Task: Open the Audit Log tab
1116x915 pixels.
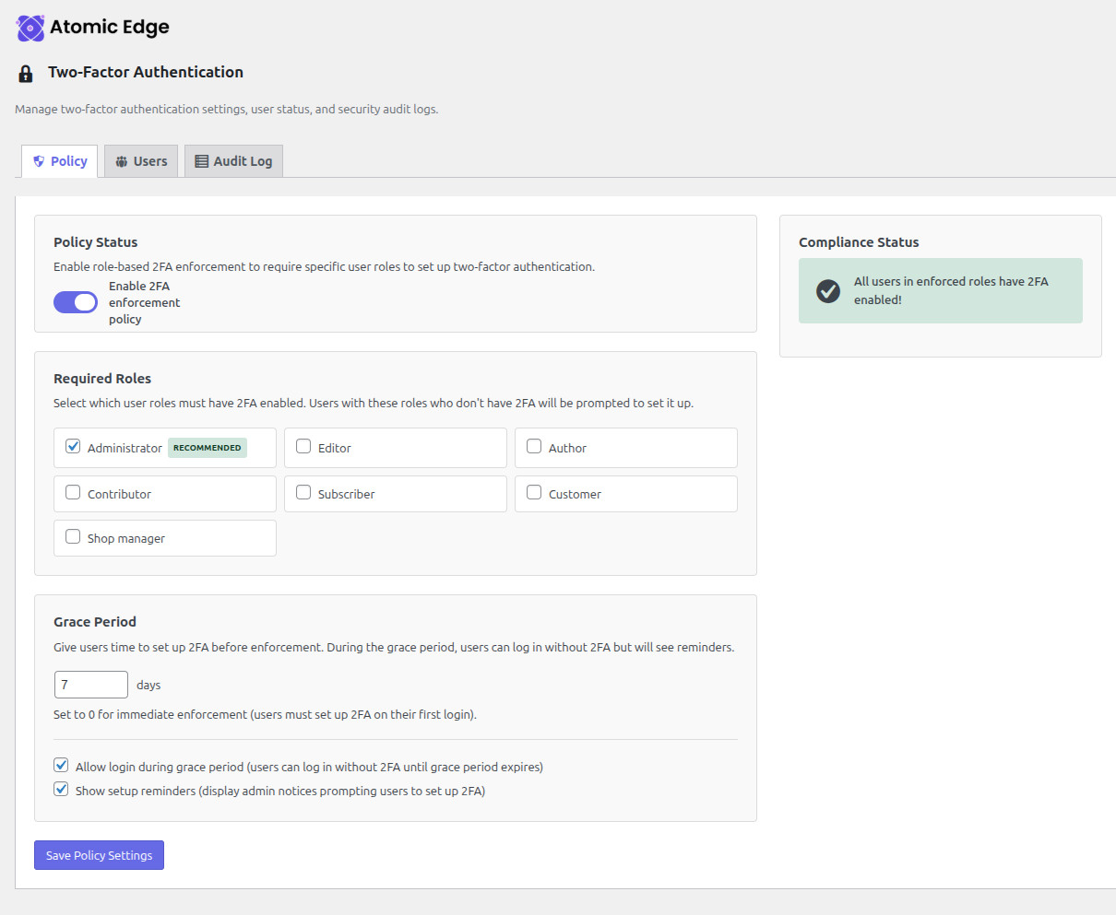Action: point(233,160)
